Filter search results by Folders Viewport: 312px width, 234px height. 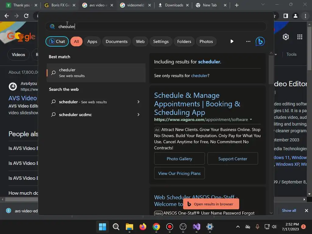point(184,41)
